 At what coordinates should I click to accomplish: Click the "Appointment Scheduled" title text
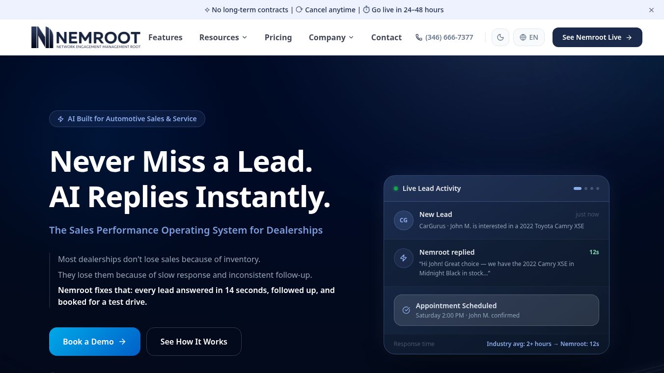coord(456,306)
